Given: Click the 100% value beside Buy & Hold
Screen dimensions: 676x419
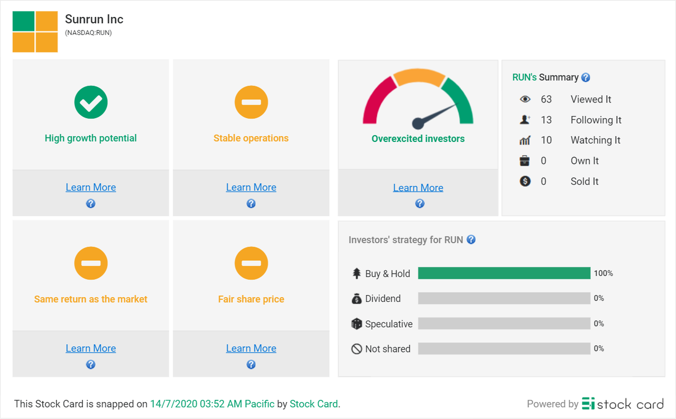Looking at the screenshot, I should point(603,273).
